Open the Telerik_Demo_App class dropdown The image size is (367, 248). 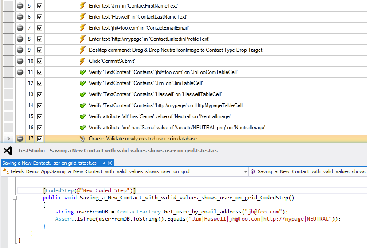tap(245, 171)
